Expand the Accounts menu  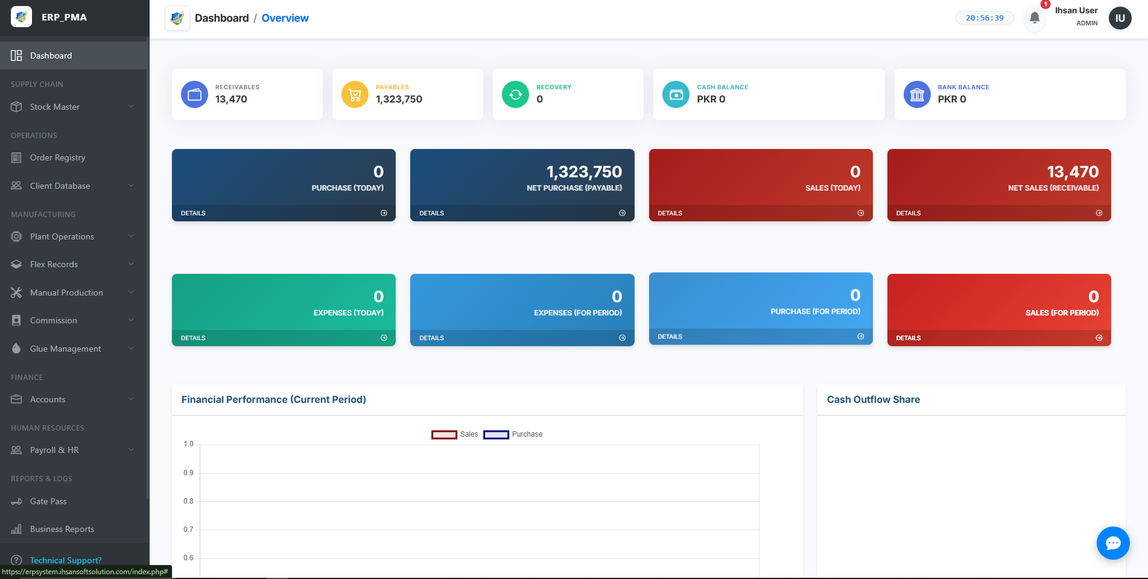pyautogui.click(x=74, y=399)
